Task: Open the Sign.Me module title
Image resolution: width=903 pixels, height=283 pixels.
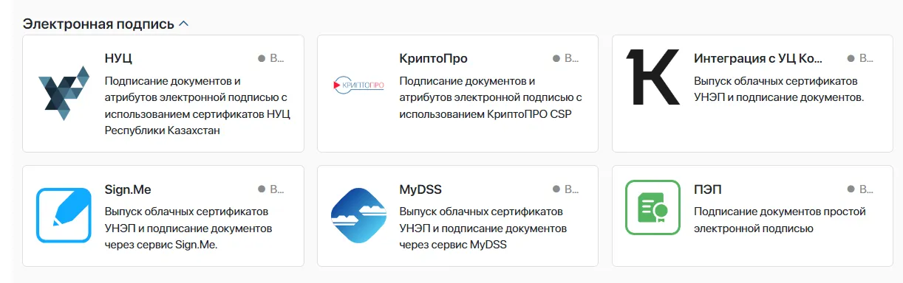Action: [x=128, y=189]
